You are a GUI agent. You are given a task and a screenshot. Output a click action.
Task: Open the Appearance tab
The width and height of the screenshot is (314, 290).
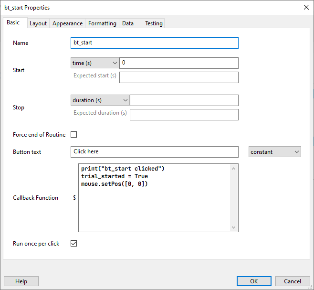coord(67,23)
